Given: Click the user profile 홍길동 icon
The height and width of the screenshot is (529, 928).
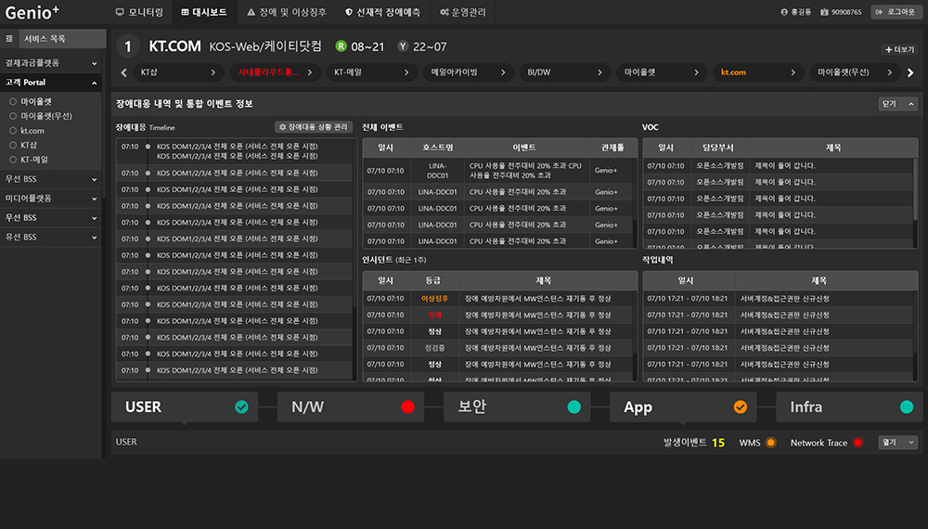Looking at the screenshot, I should tap(784, 12).
